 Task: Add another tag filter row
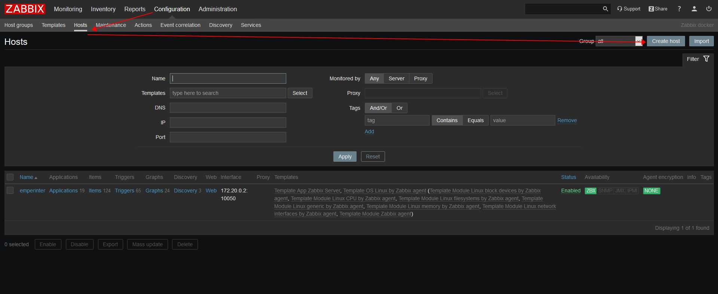[x=369, y=131]
